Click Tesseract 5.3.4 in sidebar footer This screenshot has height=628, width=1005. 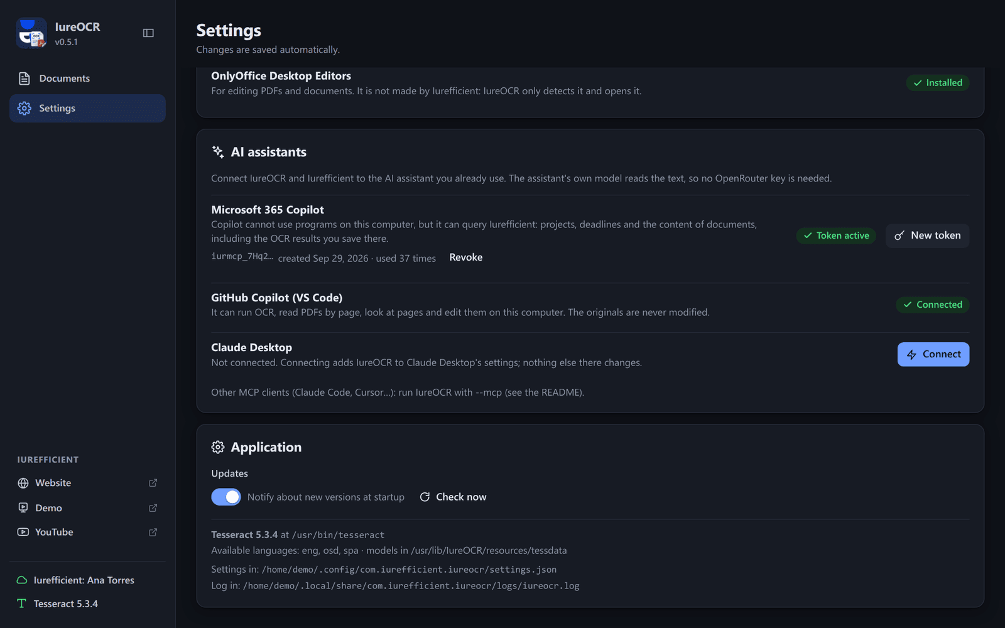point(66,604)
